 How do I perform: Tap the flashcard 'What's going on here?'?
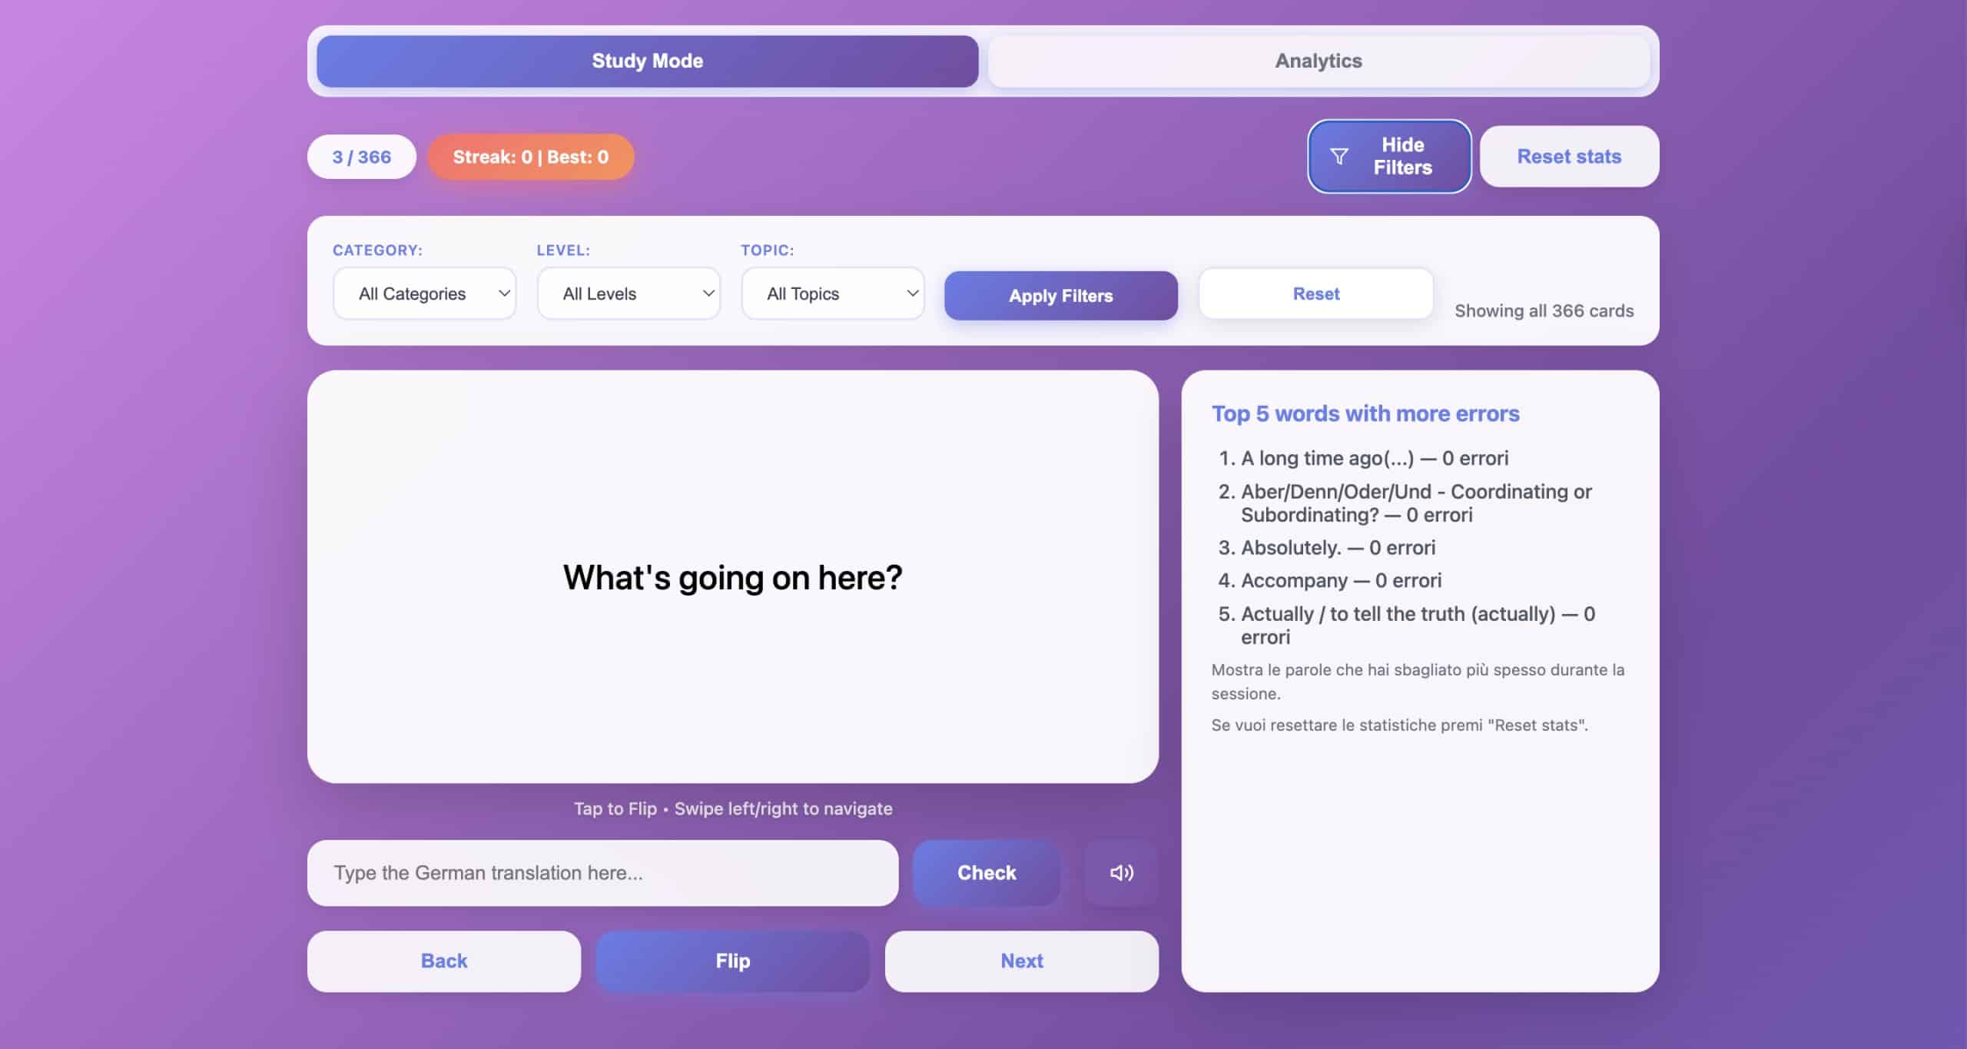coord(733,577)
